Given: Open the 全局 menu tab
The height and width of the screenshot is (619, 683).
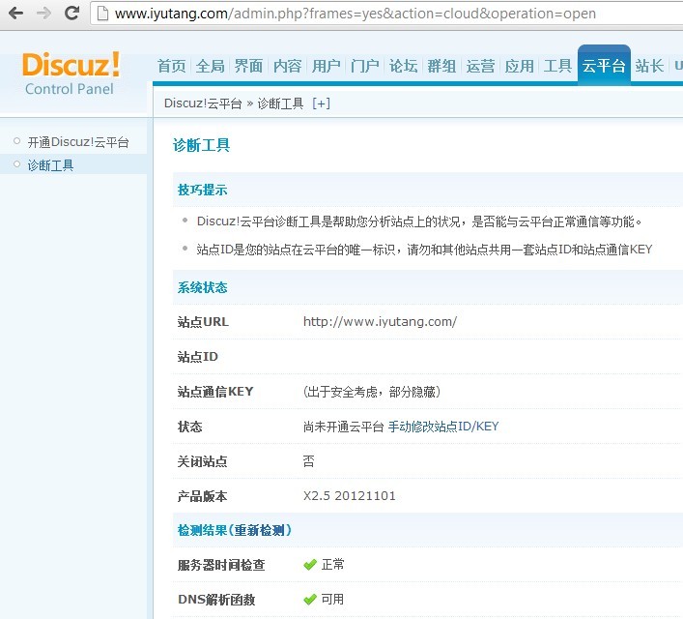Looking at the screenshot, I should [x=210, y=67].
